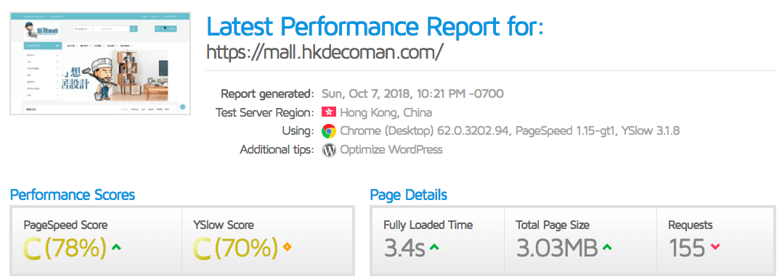782x279 pixels.
Task: Click the Hong Kong flag icon
Action: point(329,112)
